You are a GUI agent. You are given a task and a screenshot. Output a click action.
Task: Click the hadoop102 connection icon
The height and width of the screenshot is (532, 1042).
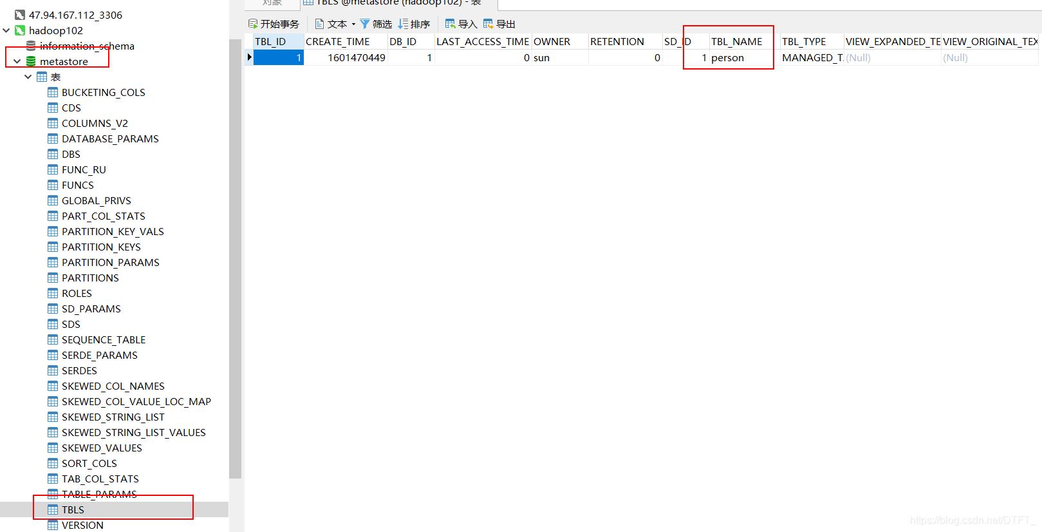point(20,30)
